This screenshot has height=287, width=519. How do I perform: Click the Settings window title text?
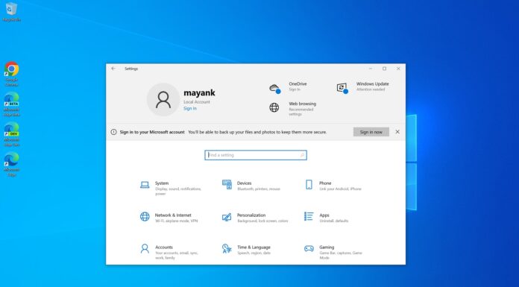(131, 69)
